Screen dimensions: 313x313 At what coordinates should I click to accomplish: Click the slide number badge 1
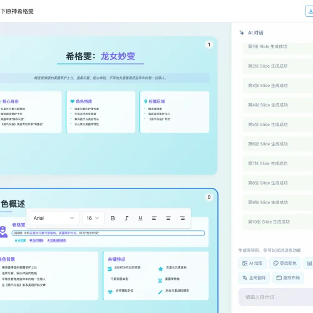pyautogui.click(x=209, y=44)
